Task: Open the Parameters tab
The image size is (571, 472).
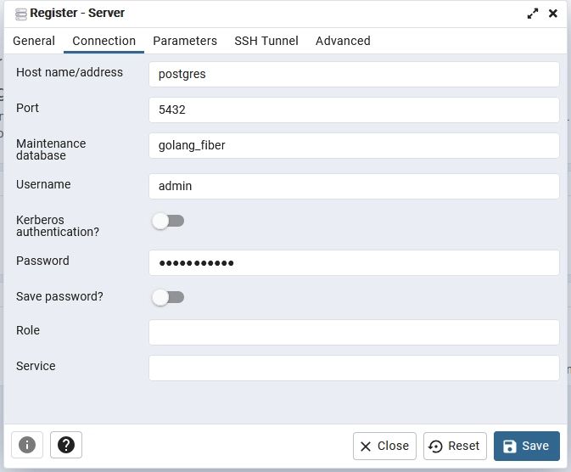Action: point(185,41)
